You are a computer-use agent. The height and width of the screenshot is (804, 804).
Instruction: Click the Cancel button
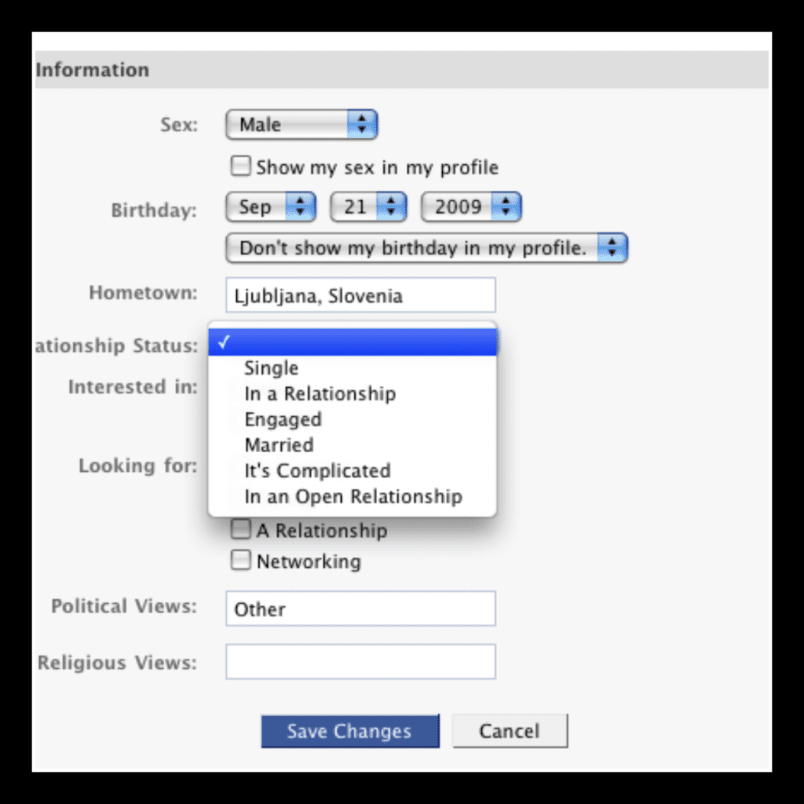(x=510, y=731)
